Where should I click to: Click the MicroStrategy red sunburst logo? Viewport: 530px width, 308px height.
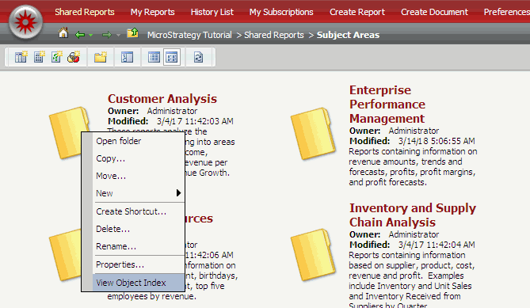click(25, 22)
